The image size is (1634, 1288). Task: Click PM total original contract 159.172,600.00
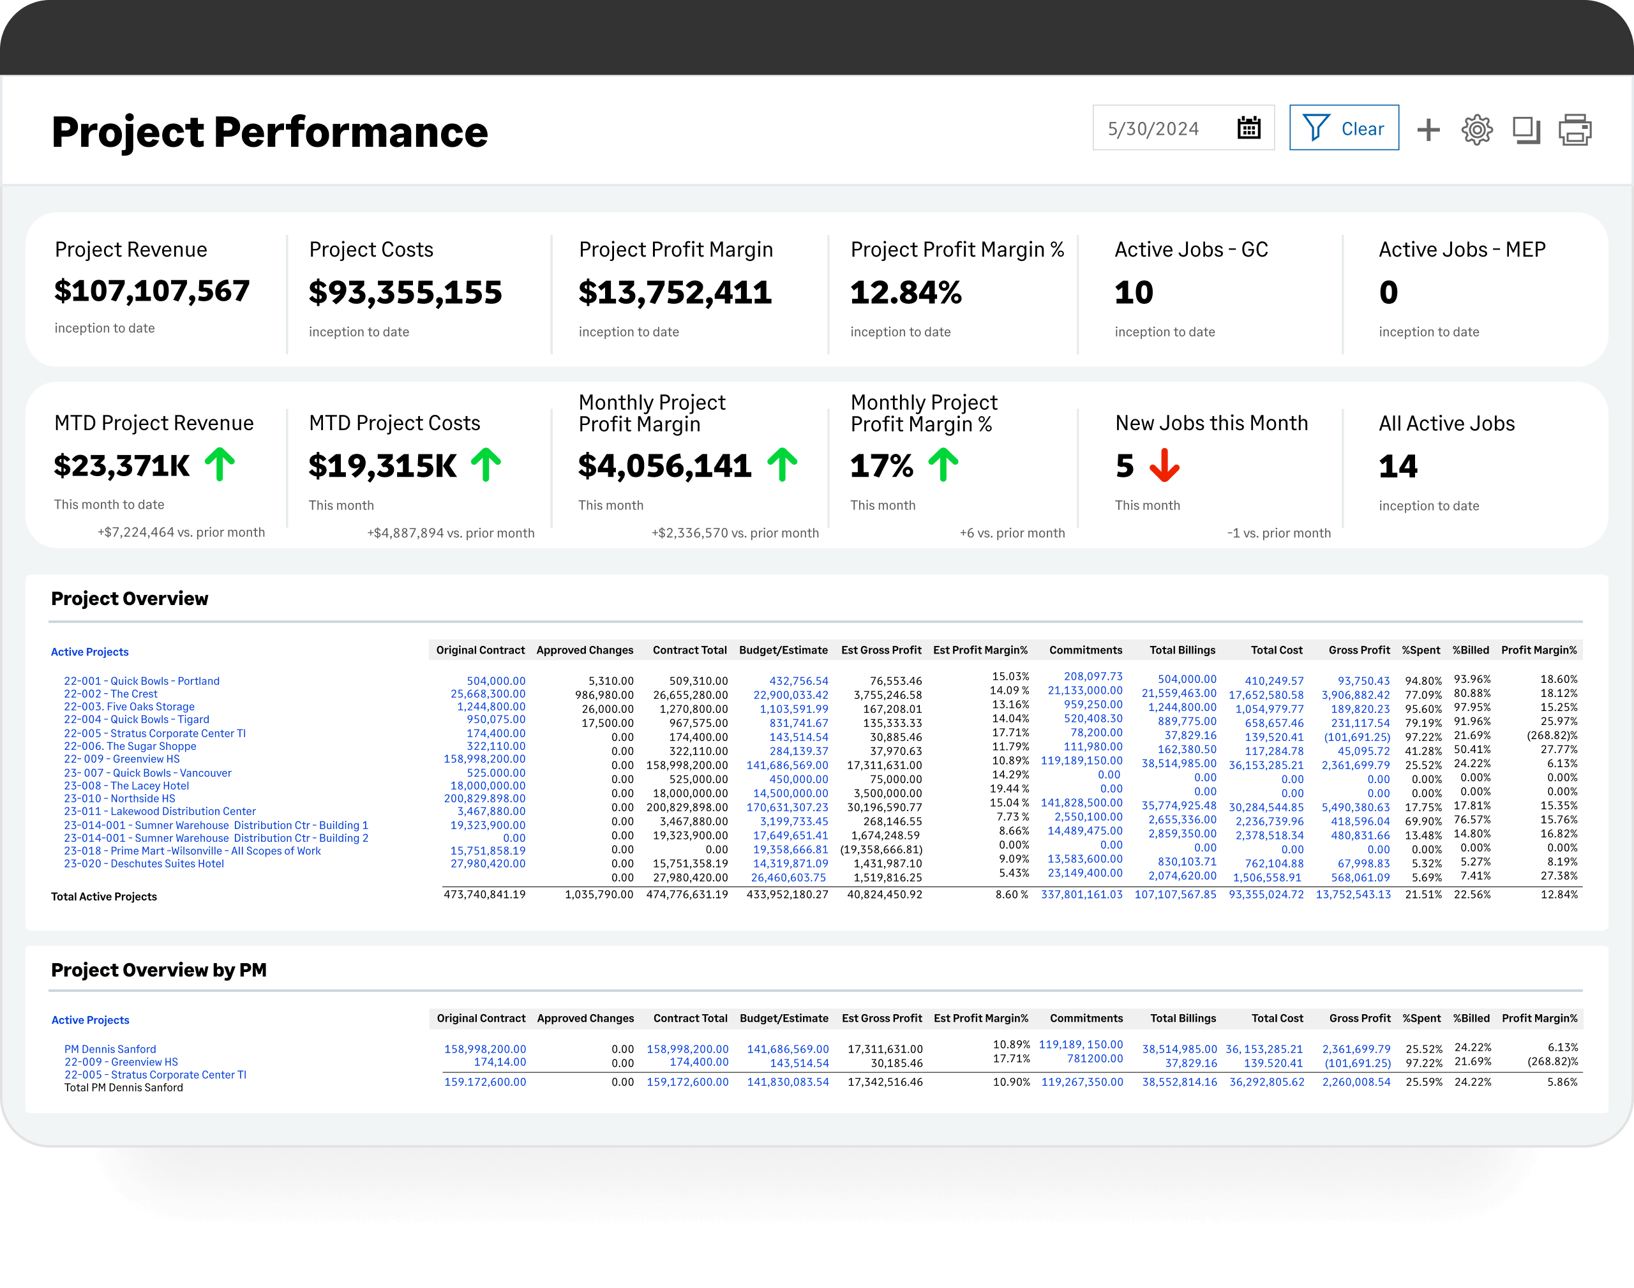pos(485,1081)
